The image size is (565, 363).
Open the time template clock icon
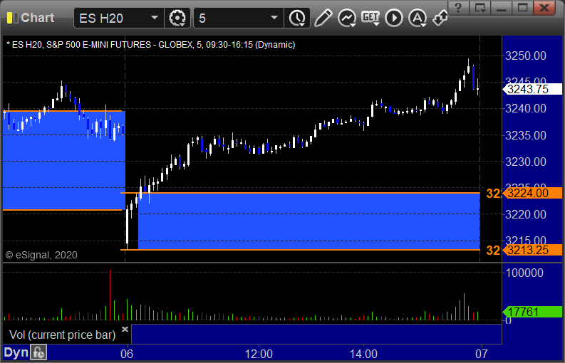pos(297,18)
